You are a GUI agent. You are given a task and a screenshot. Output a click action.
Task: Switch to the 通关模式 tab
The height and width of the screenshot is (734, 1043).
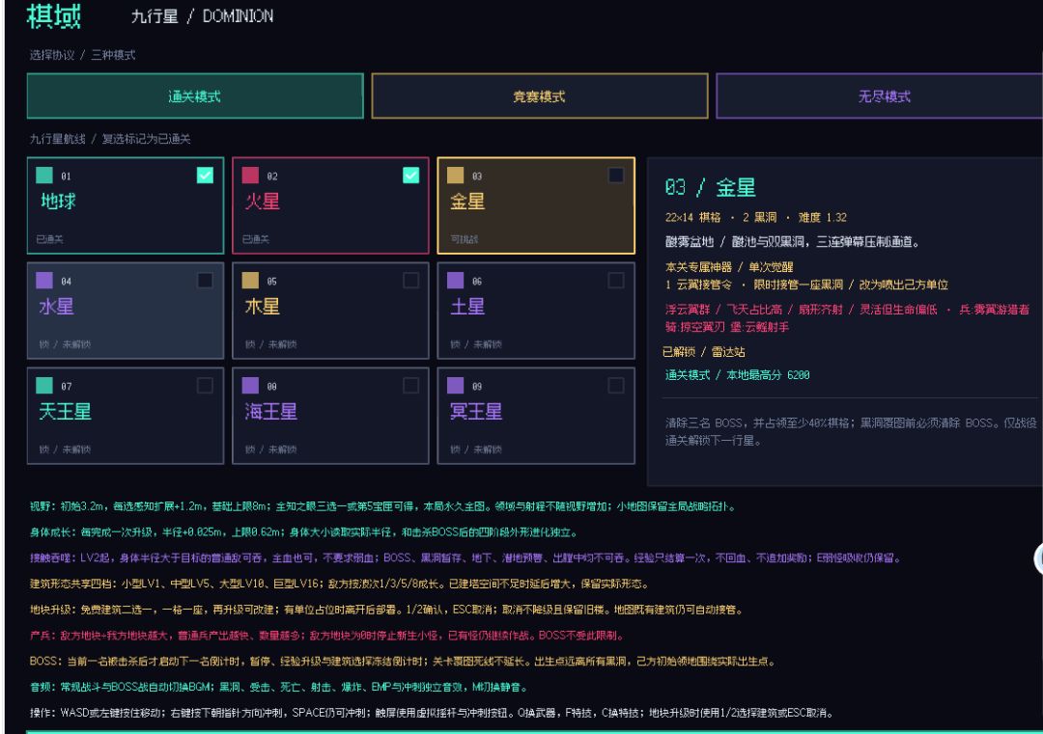click(195, 96)
